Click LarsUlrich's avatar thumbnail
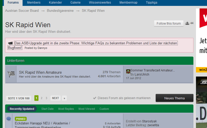Screen dimensions: 207x128 click(x=128, y=71)
